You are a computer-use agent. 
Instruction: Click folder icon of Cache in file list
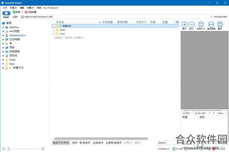(x=57, y=30)
